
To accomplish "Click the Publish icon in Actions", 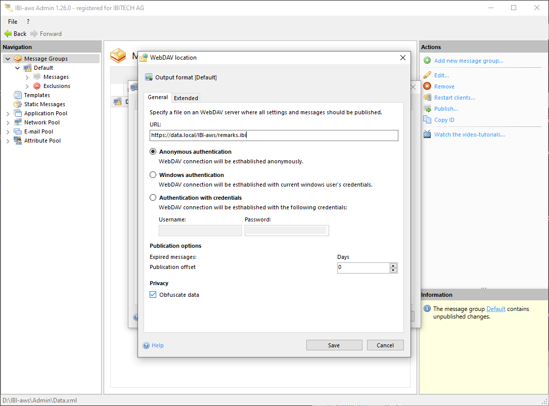I will [x=427, y=109].
